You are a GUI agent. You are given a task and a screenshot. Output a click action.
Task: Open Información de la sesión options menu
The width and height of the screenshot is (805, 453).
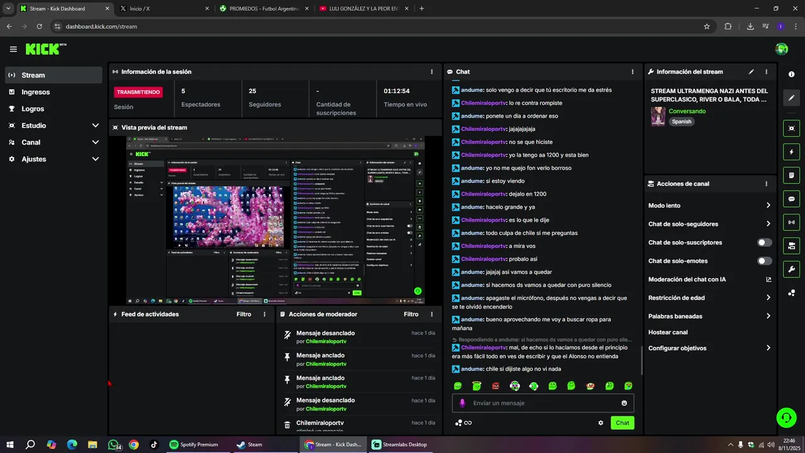click(431, 72)
